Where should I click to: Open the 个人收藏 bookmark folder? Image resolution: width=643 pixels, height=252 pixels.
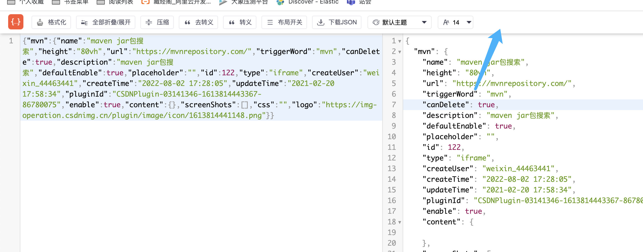pyautogui.click(x=25, y=2)
